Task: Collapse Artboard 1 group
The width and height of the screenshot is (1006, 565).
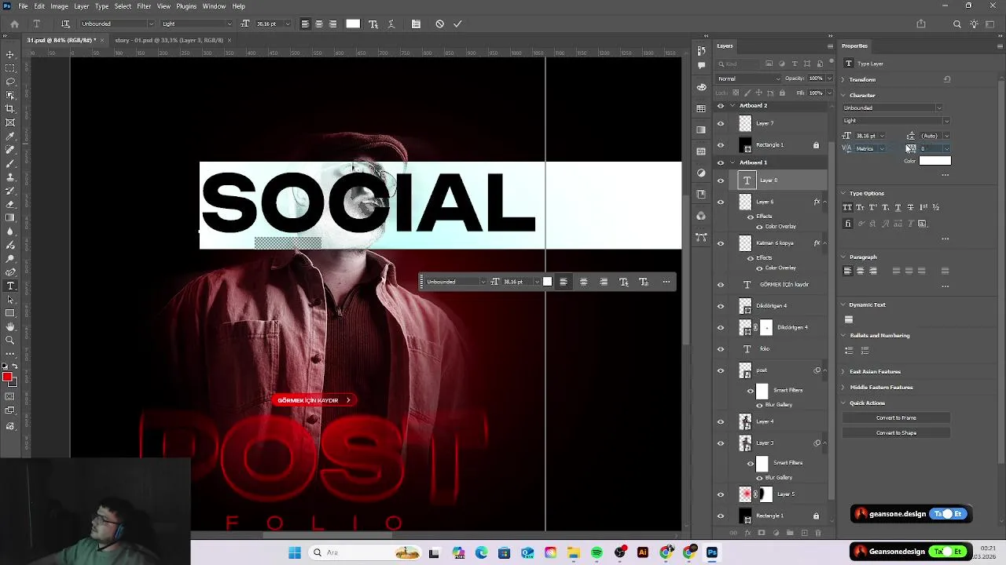Action: click(x=732, y=162)
